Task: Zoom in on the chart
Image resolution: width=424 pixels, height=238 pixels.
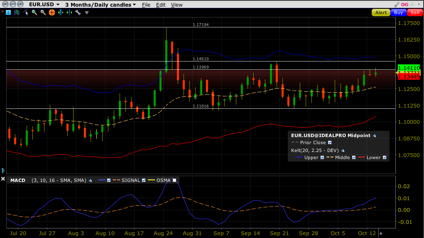Action: pyautogui.click(x=34, y=12)
